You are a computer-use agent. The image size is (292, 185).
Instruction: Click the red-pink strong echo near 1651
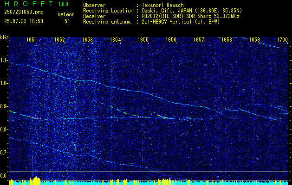36,117
